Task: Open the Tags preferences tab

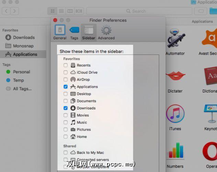Action: click(x=74, y=32)
